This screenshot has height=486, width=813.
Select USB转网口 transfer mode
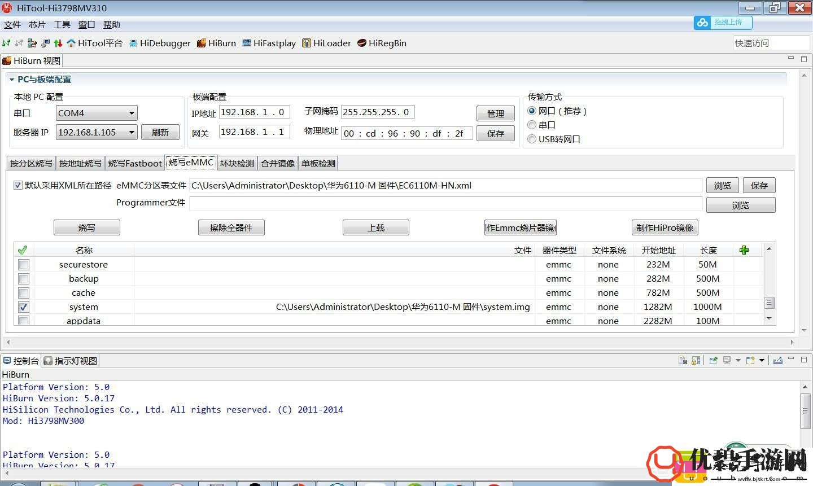click(532, 139)
